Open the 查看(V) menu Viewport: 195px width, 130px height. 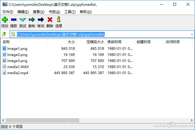pos(38,12)
